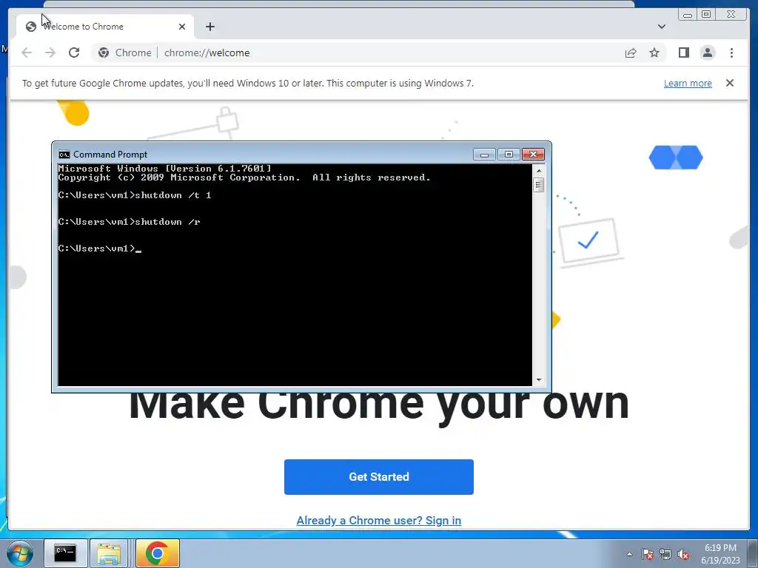Go forward in Chrome
Image resolution: width=758 pixels, height=568 pixels.
[x=50, y=53]
